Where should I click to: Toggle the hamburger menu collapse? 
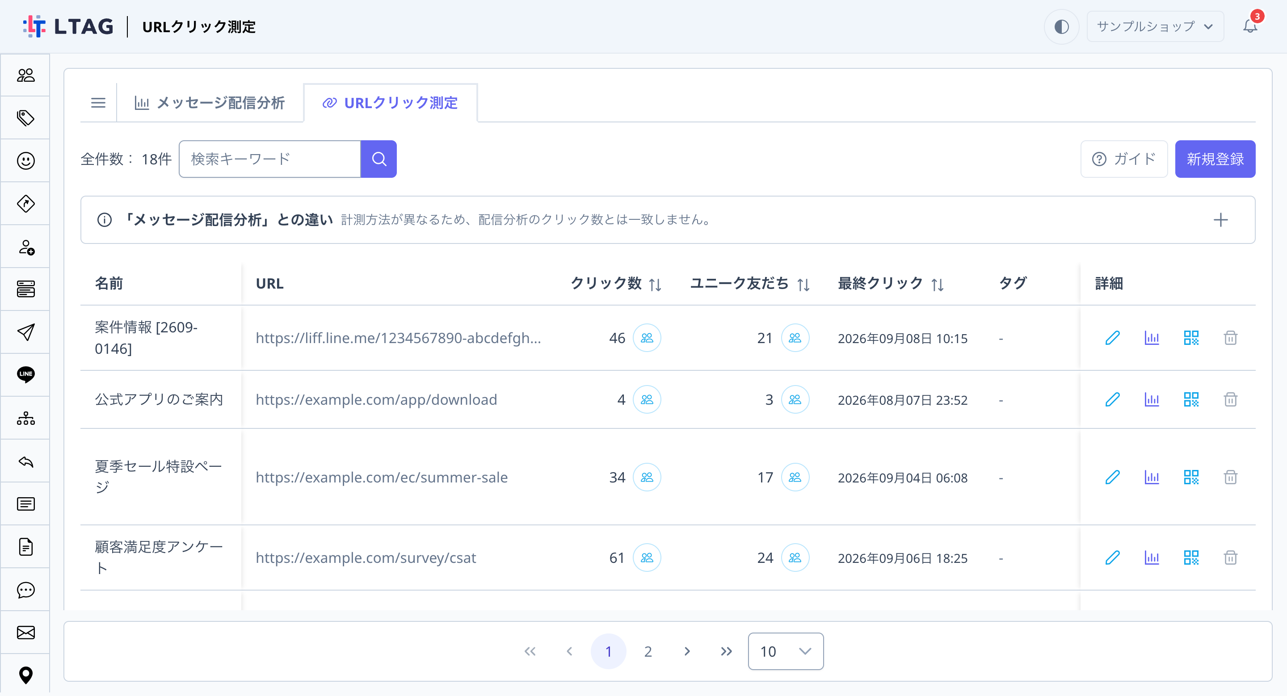point(98,103)
